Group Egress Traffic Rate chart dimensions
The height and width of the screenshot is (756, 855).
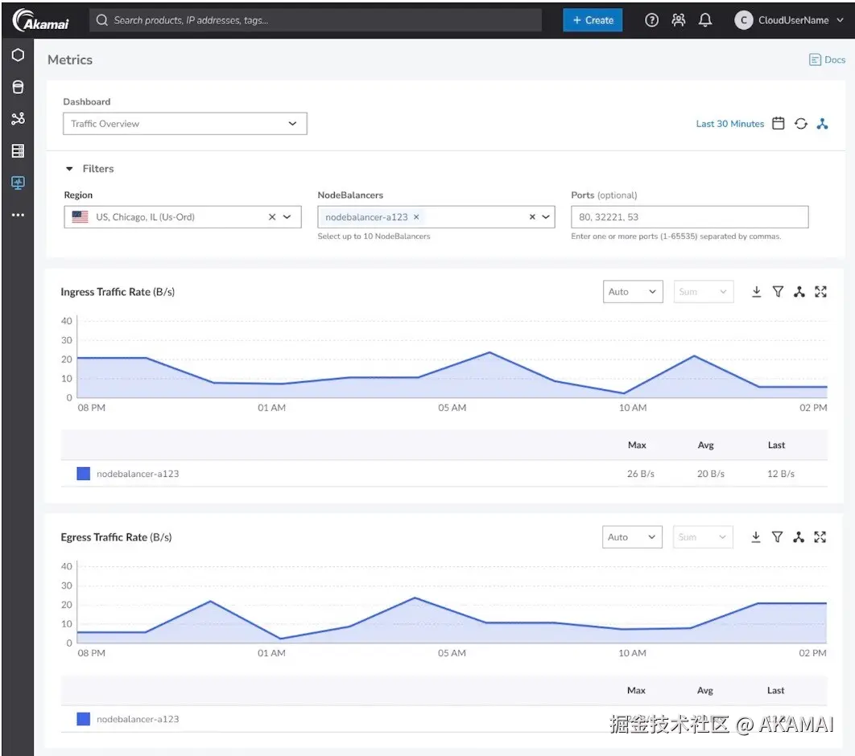tap(799, 537)
